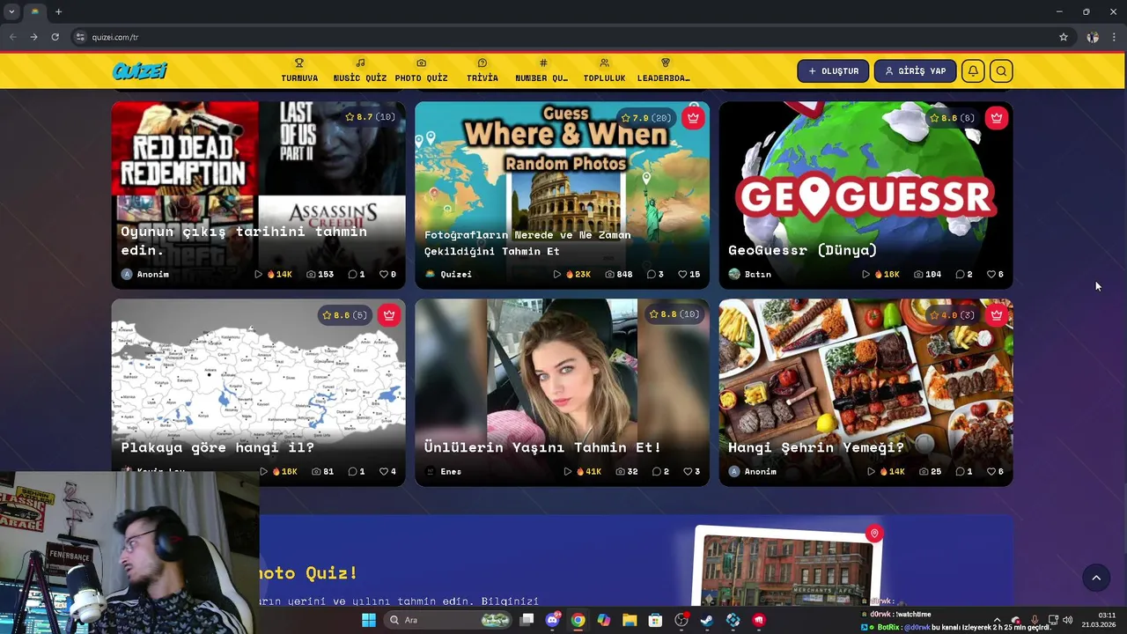Screen dimensions: 1127x634
Task: Open Discord from the taskbar
Action: [x=552, y=620]
